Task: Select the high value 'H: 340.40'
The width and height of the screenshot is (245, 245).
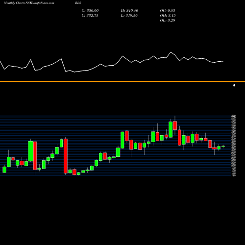Action: pos(129,10)
